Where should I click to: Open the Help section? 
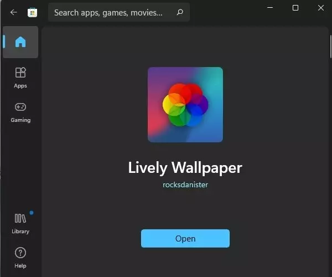[x=20, y=258]
